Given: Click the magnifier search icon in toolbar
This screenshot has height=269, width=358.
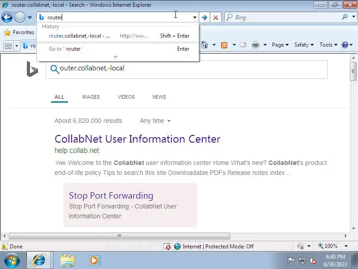Looking at the screenshot, I should (345, 17).
